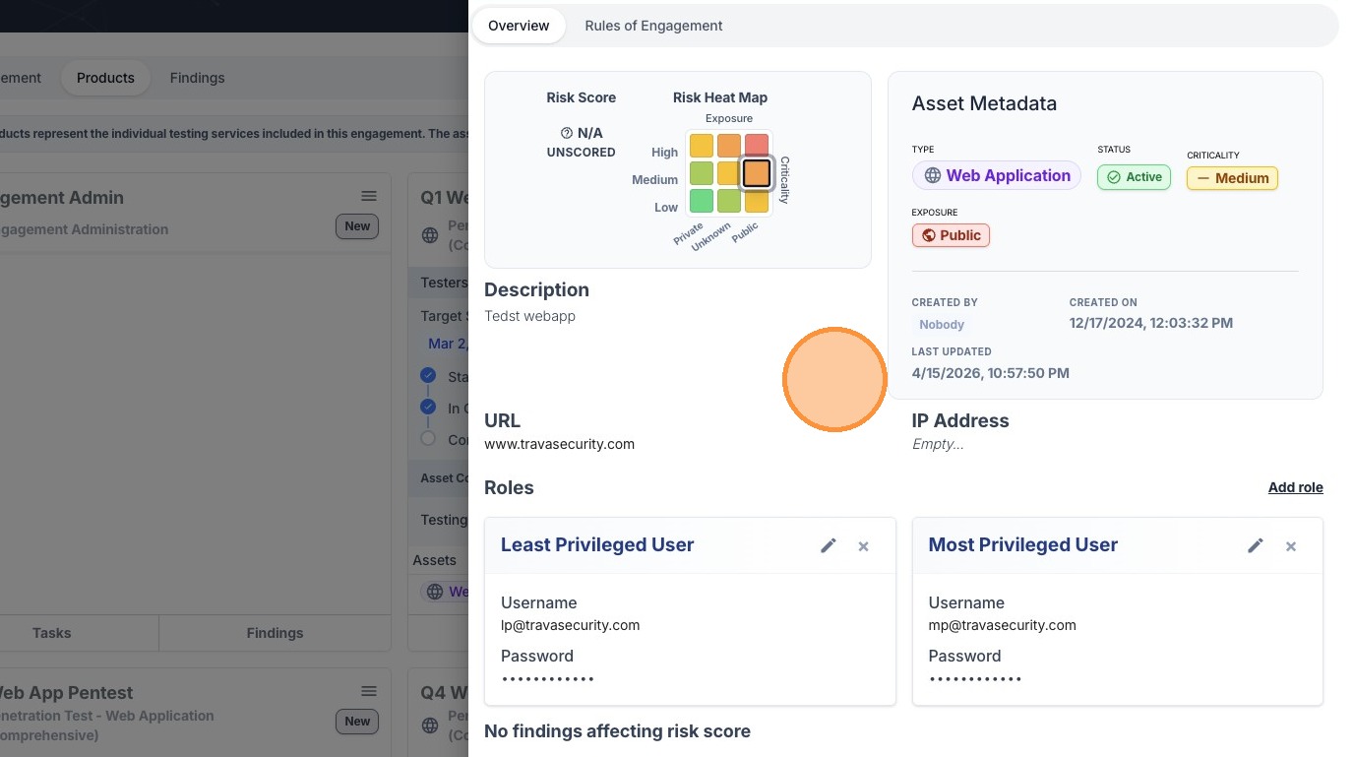The image size is (1354, 757).
Task: Click the Risk Score help icon
Action: 567,133
